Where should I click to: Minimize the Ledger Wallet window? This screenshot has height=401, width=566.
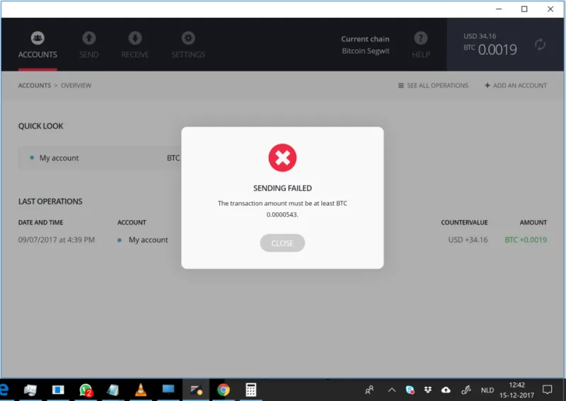[x=499, y=9]
